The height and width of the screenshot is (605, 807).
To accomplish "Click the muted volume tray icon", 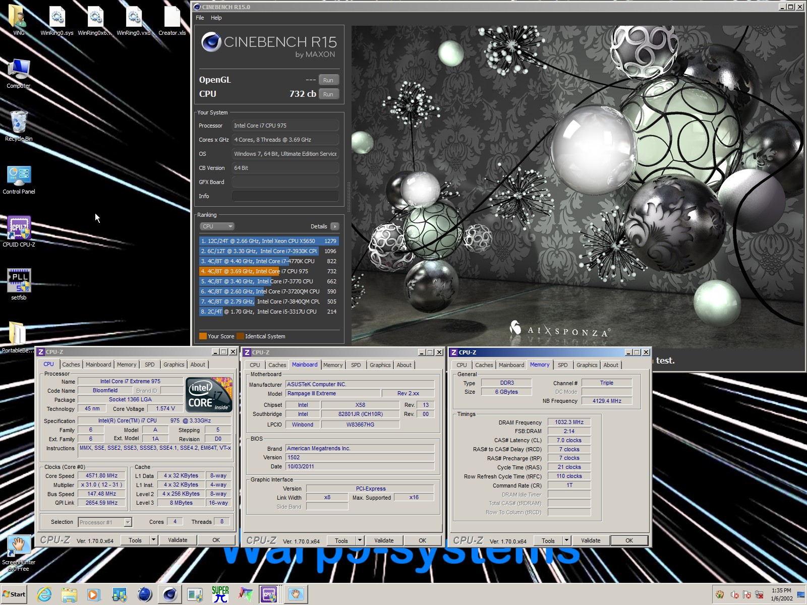I will [734, 594].
